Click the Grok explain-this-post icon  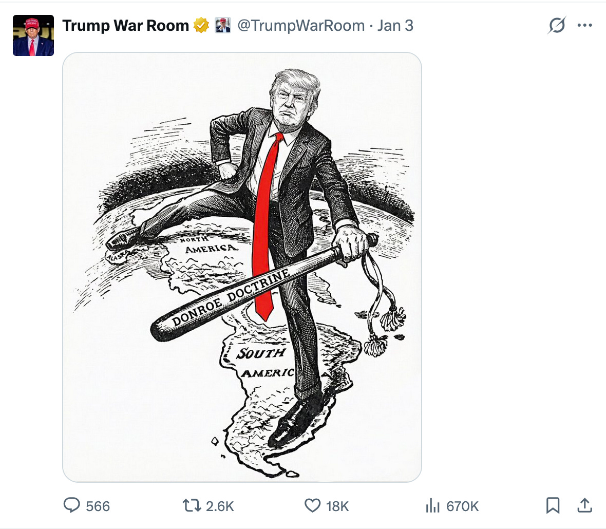(557, 26)
